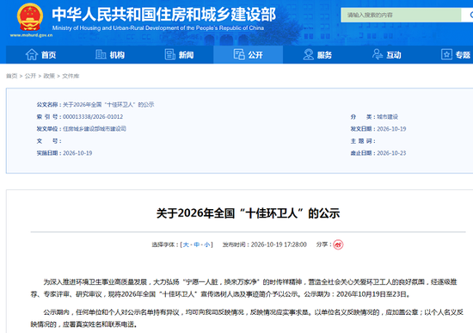Focus the site search input field
This screenshot has width=473, height=333.
click(x=401, y=15)
